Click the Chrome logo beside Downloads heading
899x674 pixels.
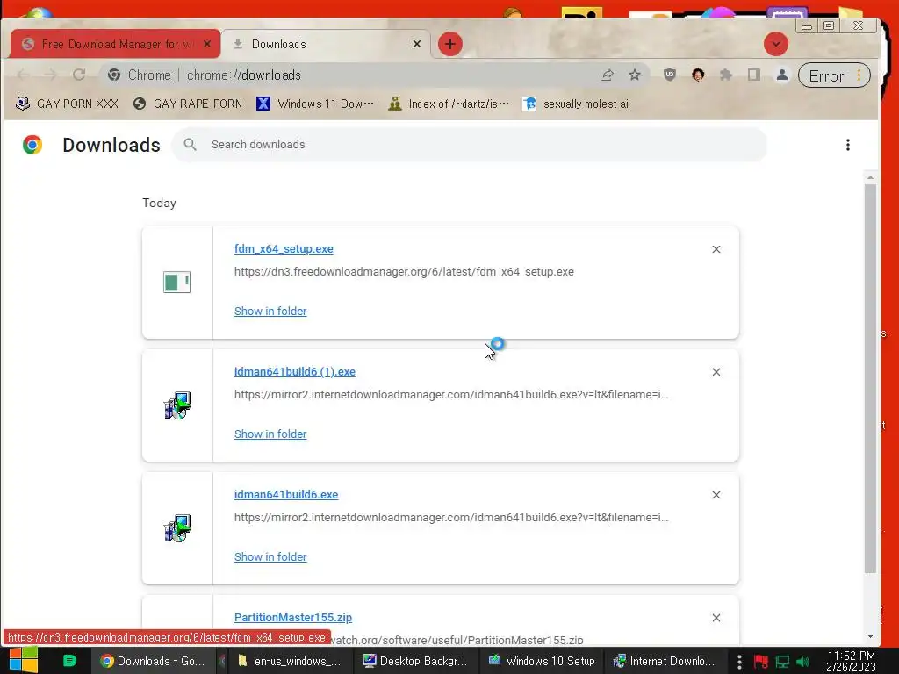coord(32,145)
